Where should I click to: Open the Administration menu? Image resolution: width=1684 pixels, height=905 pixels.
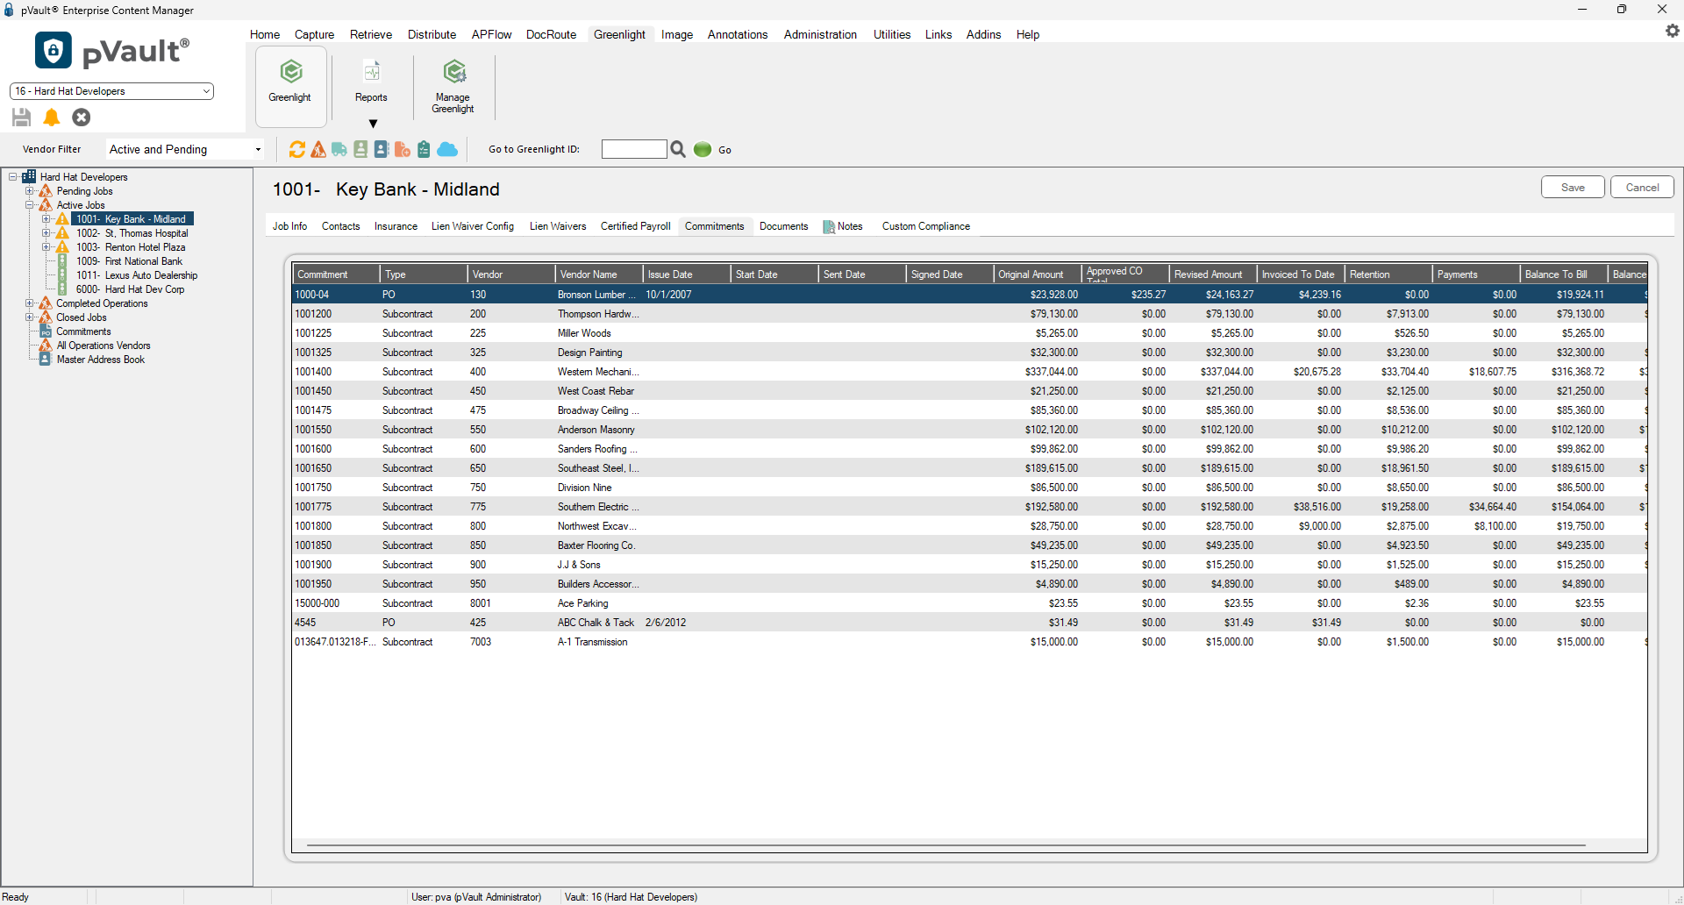(x=820, y=35)
